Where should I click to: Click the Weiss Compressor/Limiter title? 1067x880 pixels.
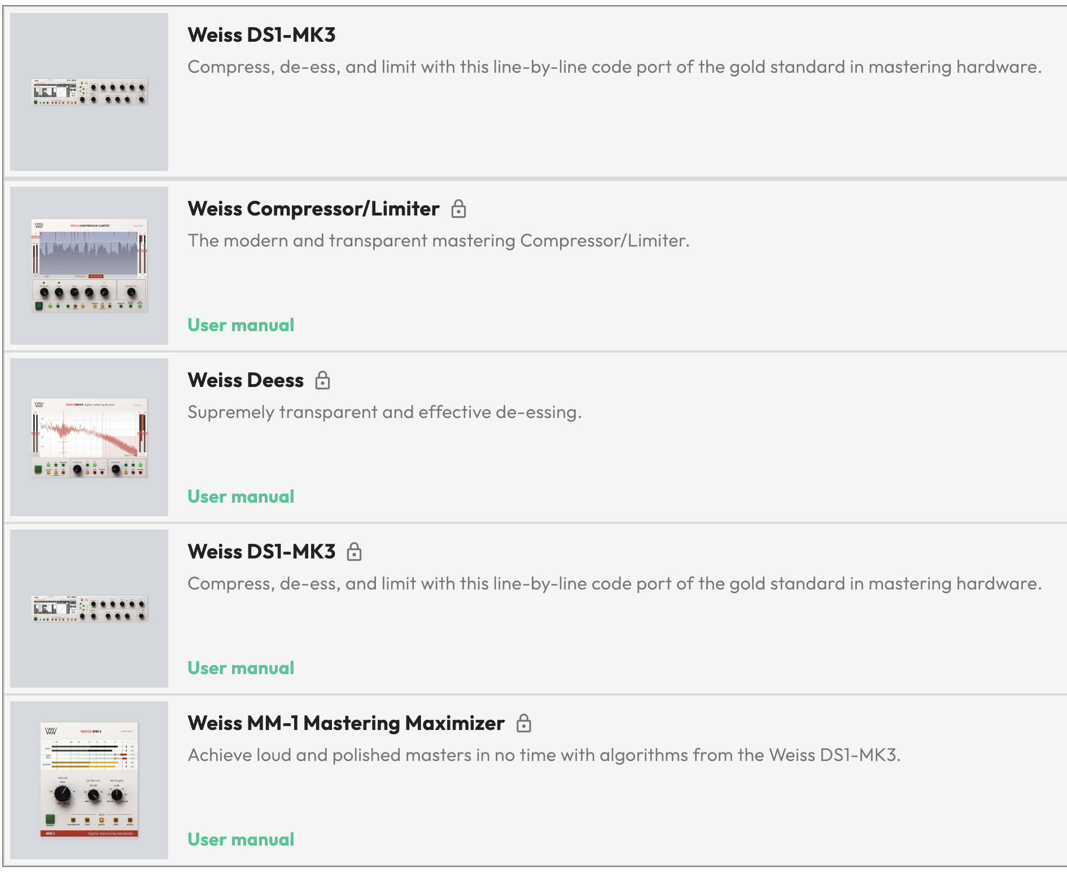313,209
